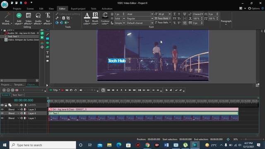265x149 pixels.
Task: Toggle Faux Bold style
Action: [x=162, y=18]
